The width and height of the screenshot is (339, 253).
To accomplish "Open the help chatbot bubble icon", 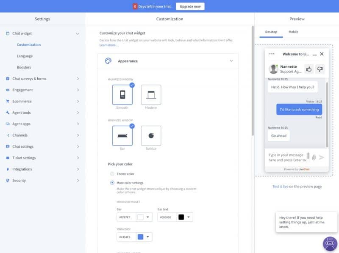I will pyautogui.click(x=330, y=244).
